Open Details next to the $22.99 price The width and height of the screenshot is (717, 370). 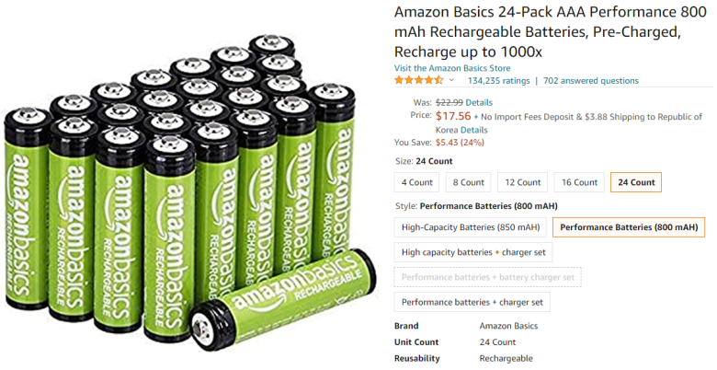pos(479,102)
